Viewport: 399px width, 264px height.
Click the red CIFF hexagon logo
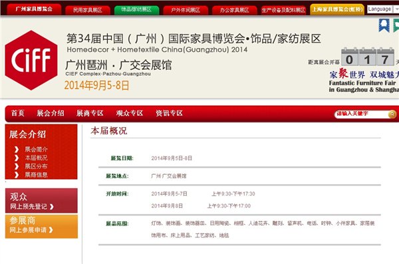point(31,61)
